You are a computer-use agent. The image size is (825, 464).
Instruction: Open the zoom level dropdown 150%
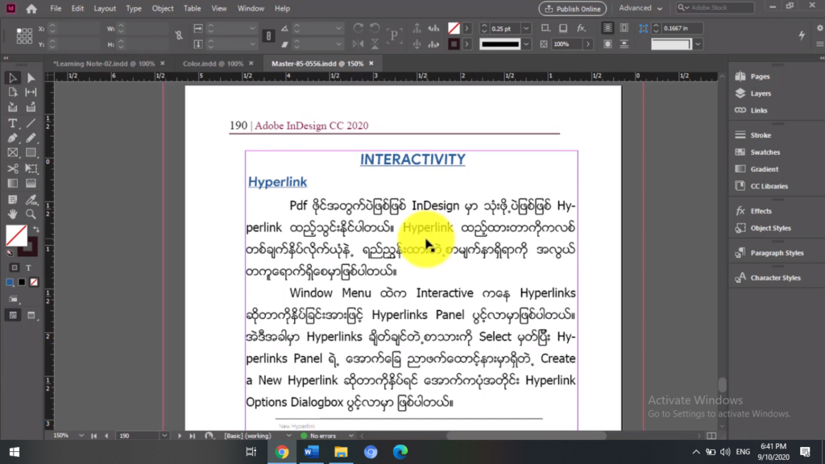click(81, 436)
